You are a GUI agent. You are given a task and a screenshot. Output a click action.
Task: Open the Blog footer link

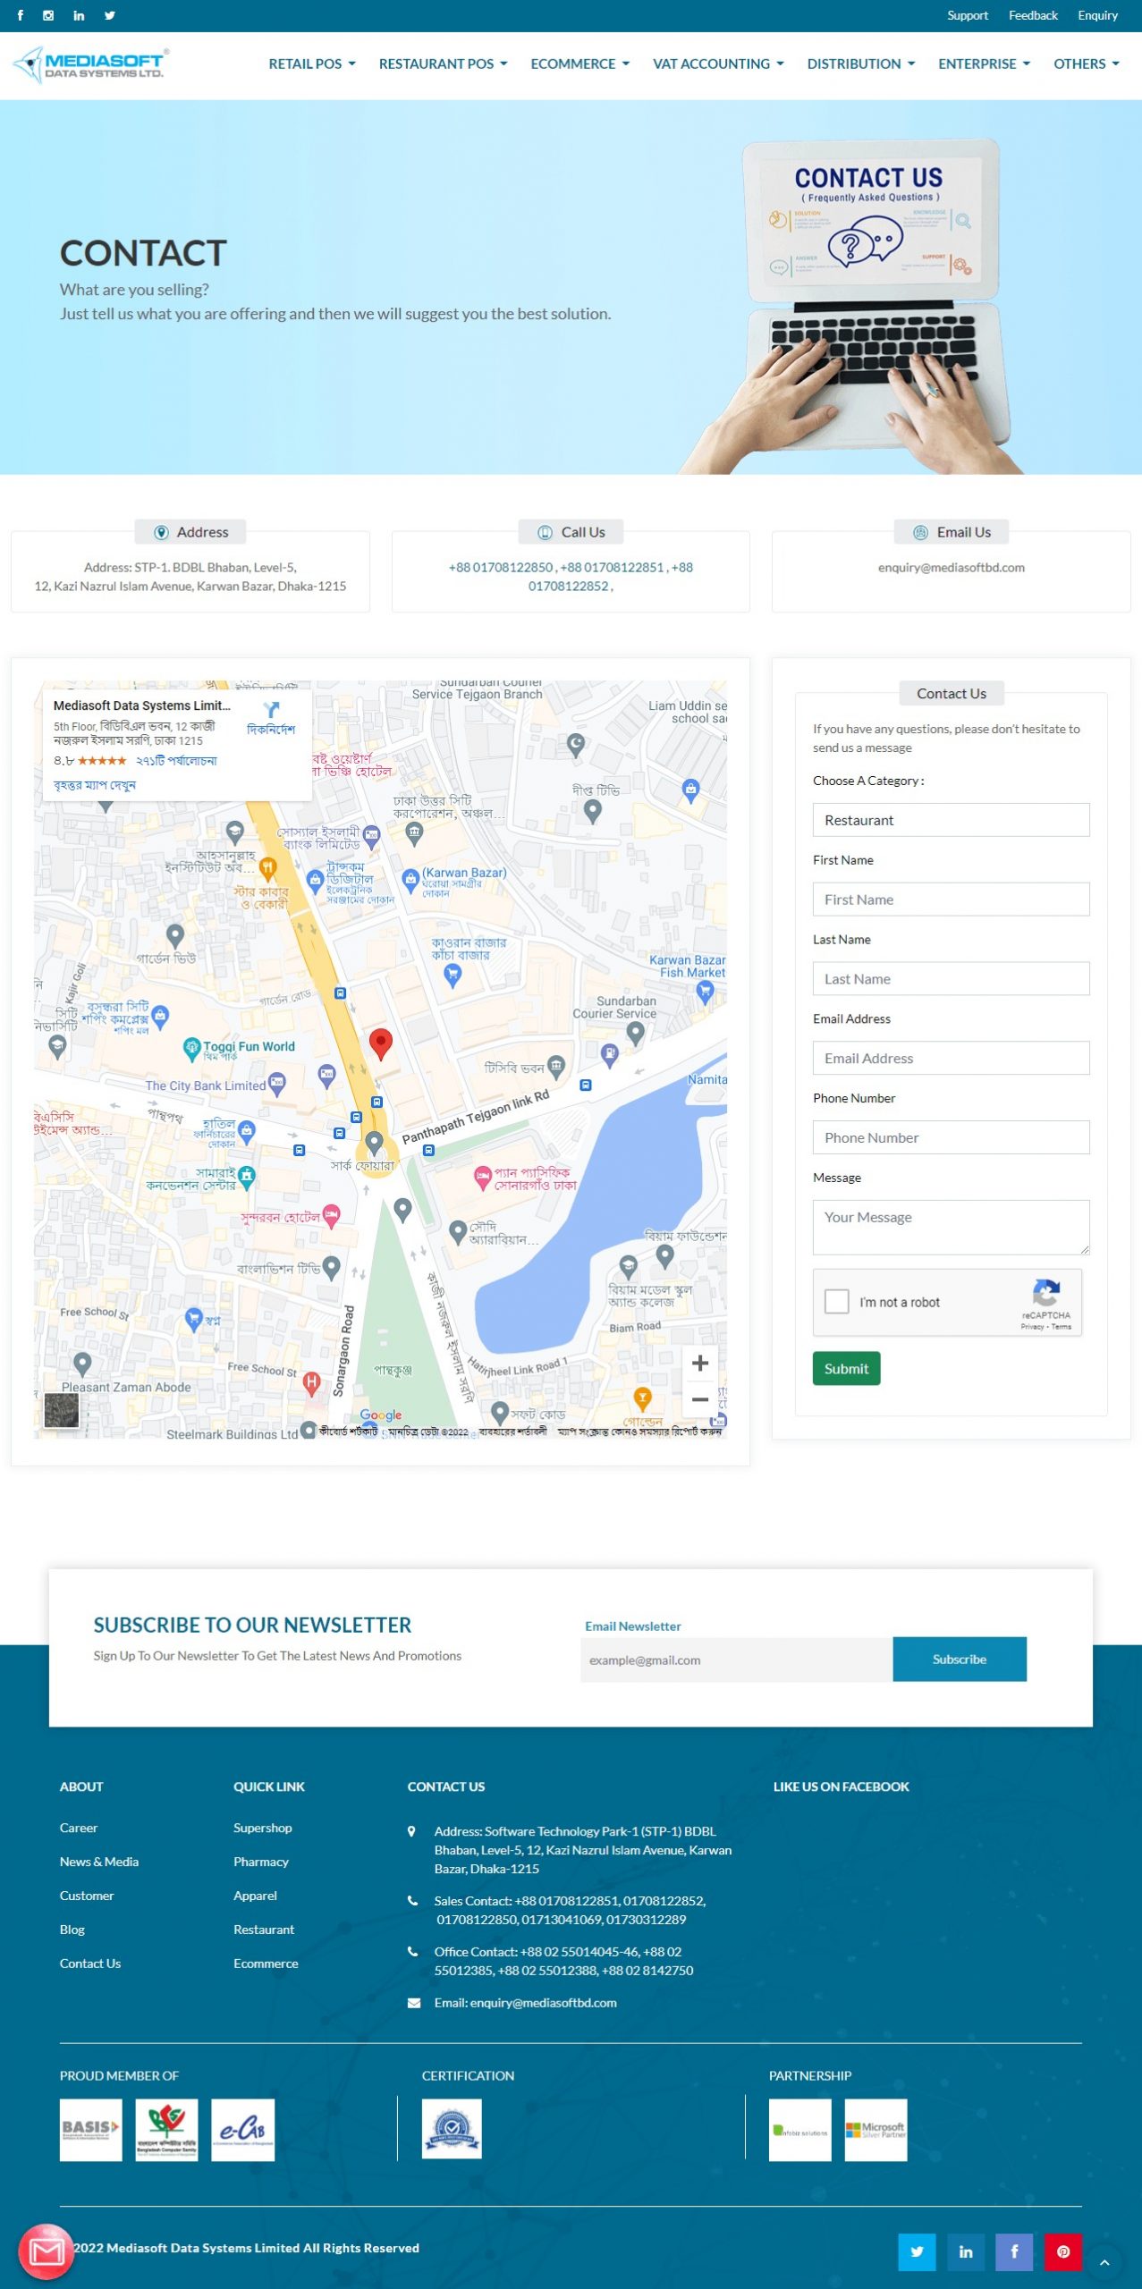tap(72, 1930)
